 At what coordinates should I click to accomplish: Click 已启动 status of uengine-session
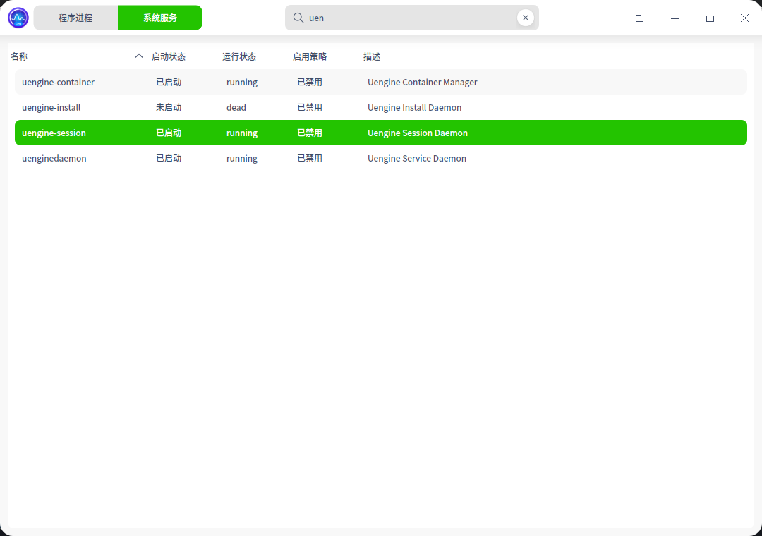(x=169, y=133)
